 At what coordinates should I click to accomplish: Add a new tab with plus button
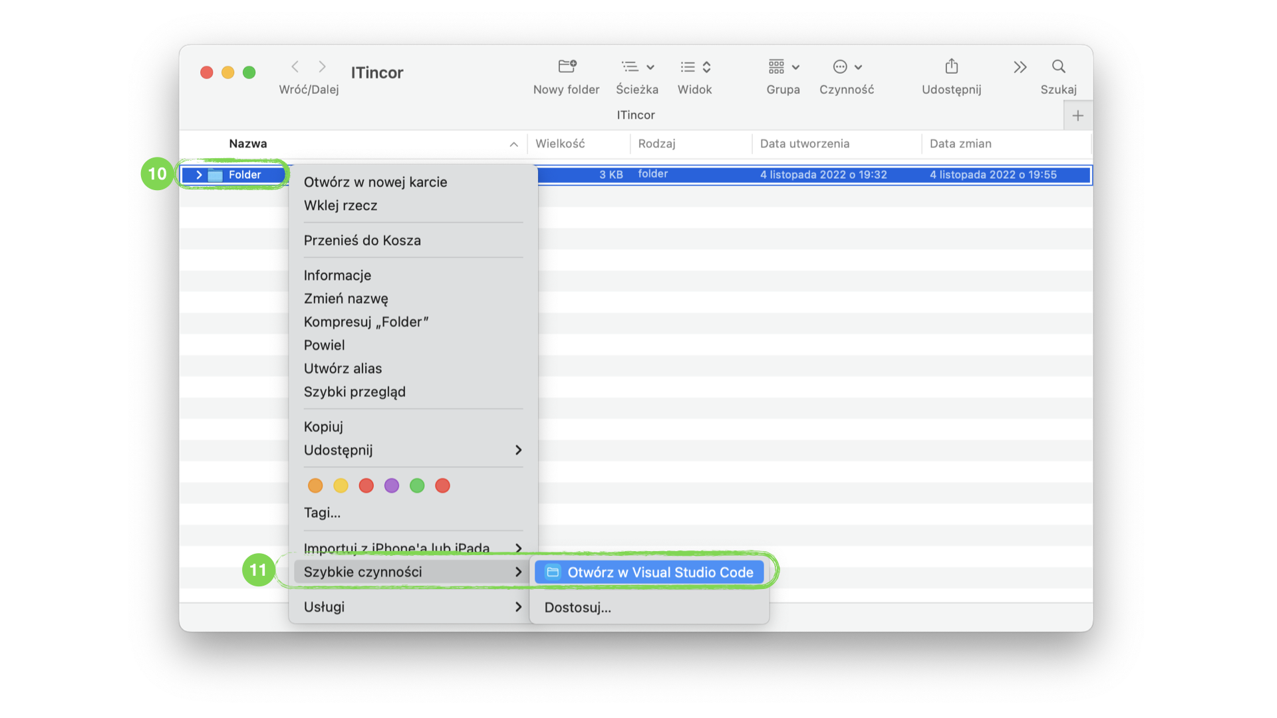click(1078, 116)
